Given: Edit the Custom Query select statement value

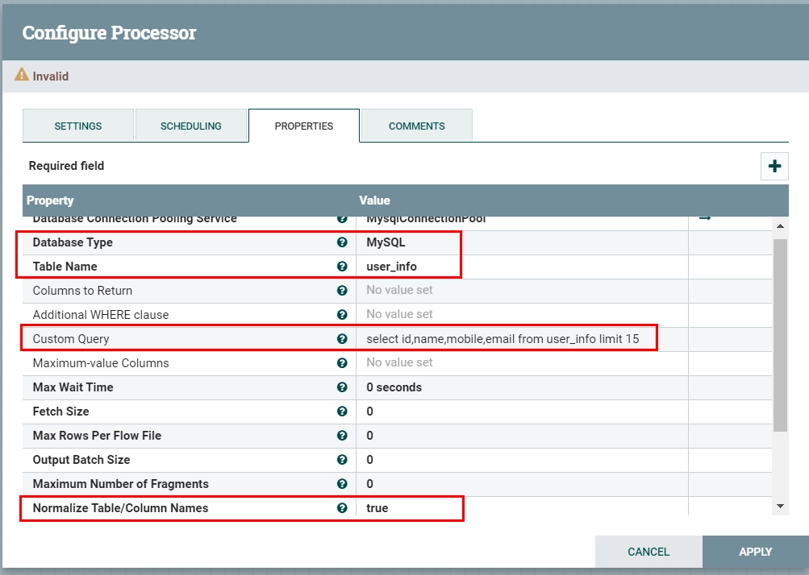Looking at the screenshot, I should tap(522, 338).
